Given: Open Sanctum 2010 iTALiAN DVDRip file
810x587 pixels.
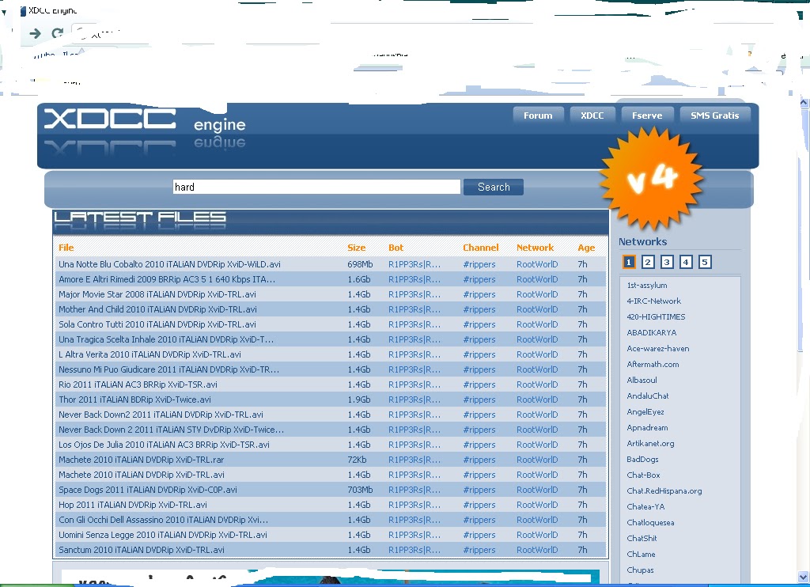Looking at the screenshot, I should (x=142, y=550).
